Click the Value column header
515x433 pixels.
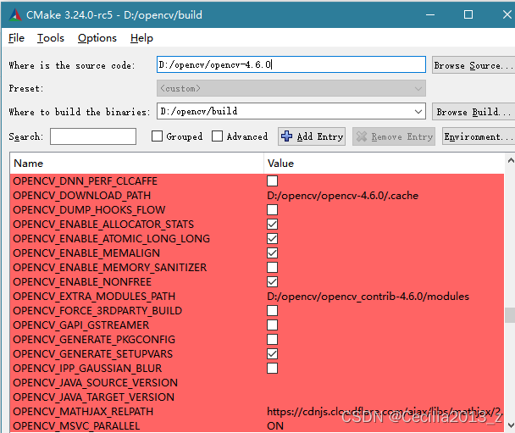[384, 164]
